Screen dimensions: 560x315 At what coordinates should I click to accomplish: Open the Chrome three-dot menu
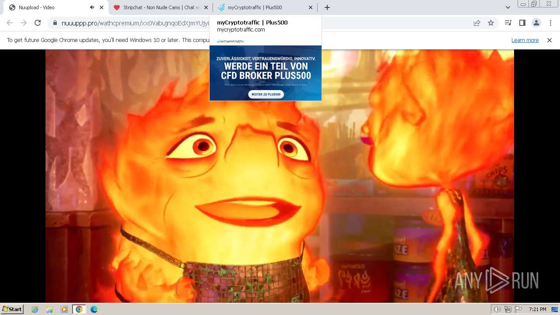click(x=550, y=23)
